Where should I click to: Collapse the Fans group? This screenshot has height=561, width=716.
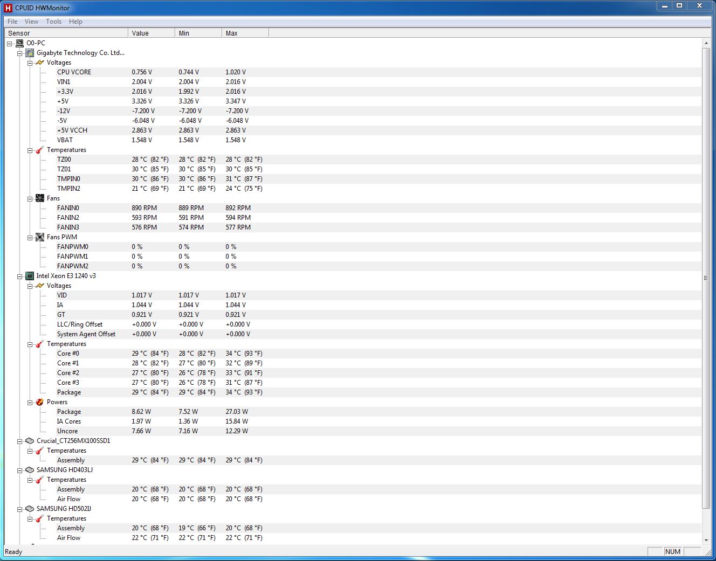pos(30,199)
